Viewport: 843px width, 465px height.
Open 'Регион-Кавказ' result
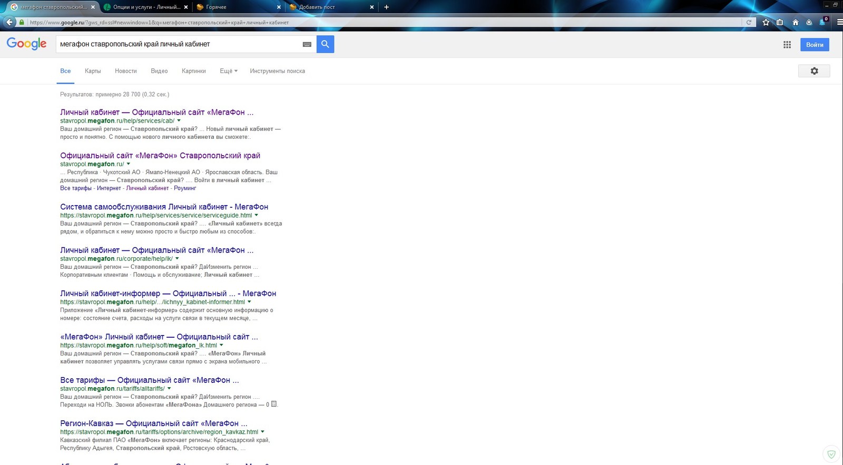154,423
